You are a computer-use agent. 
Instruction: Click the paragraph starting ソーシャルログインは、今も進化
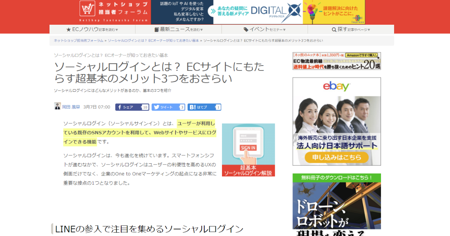(140, 169)
